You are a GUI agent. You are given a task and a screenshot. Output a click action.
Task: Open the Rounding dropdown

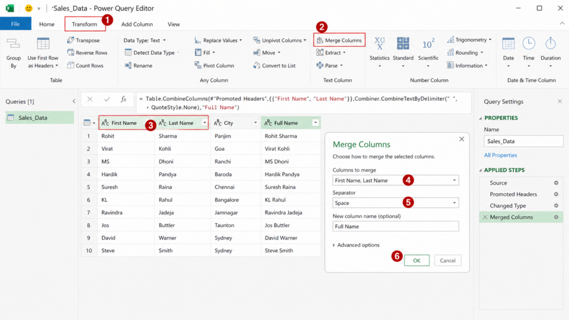pyautogui.click(x=465, y=53)
